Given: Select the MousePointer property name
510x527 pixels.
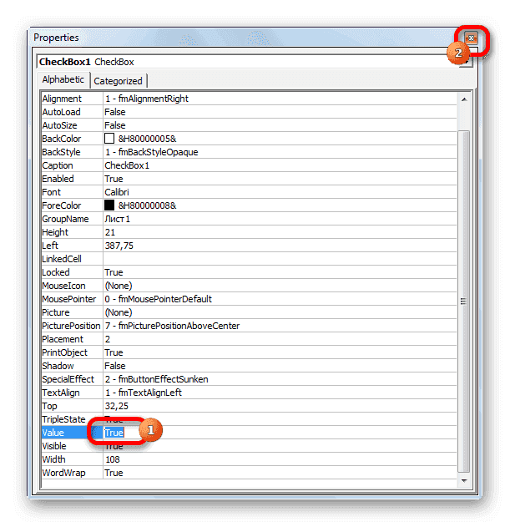Looking at the screenshot, I should (69, 299).
